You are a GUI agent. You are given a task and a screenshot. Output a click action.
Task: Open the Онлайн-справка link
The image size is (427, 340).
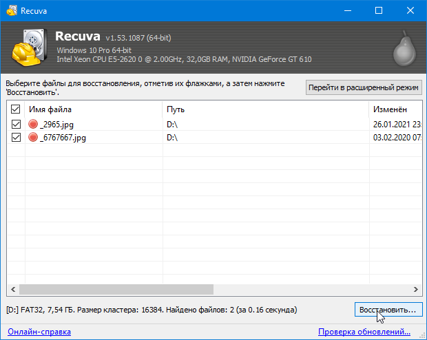pyautogui.click(x=39, y=332)
